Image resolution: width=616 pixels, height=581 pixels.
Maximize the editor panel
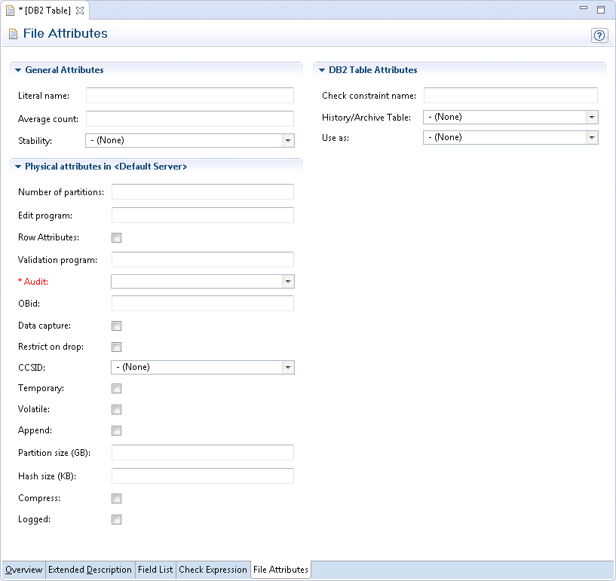point(601,10)
